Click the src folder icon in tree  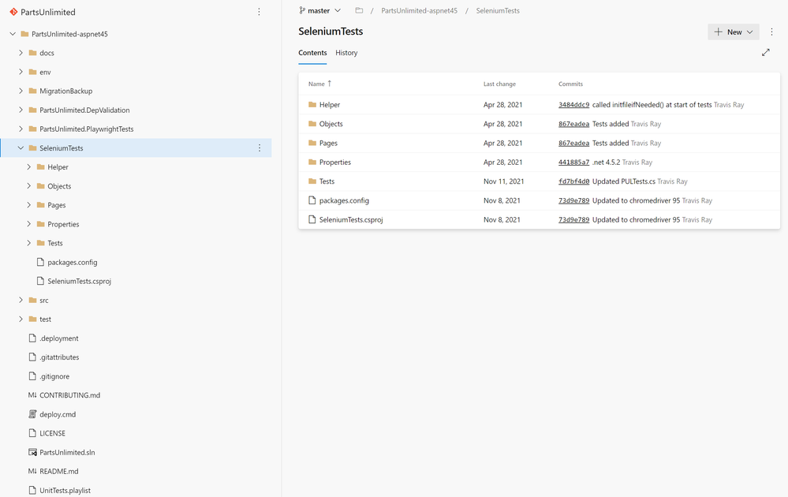click(x=32, y=300)
